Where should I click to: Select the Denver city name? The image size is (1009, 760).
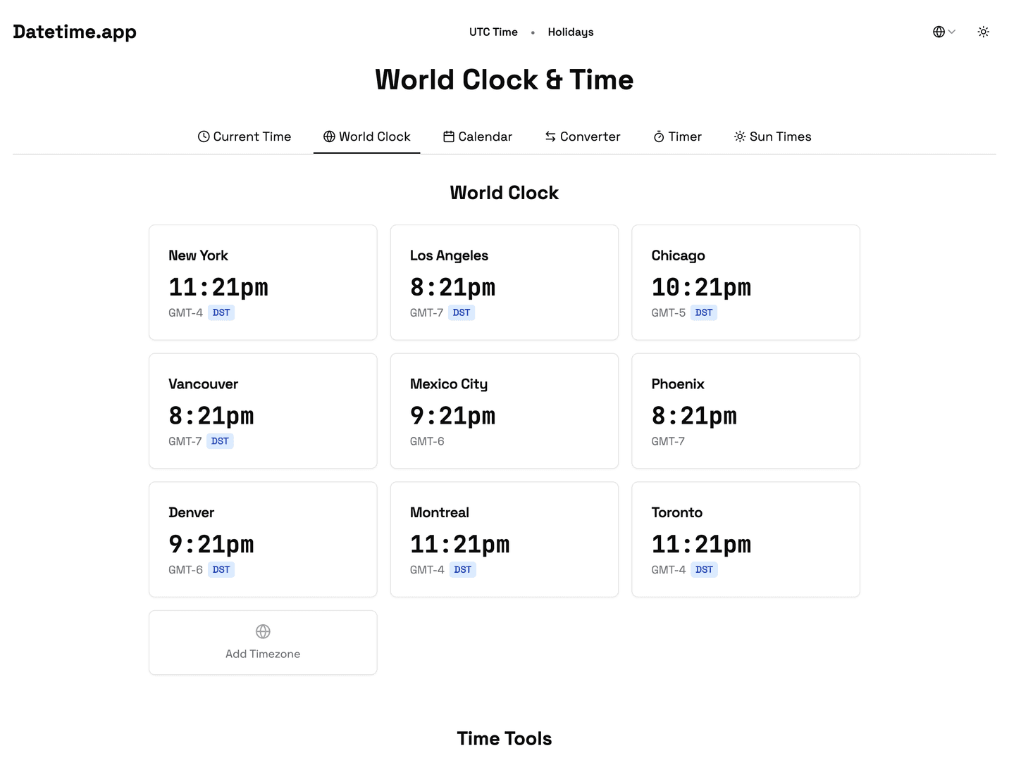click(191, 513)
